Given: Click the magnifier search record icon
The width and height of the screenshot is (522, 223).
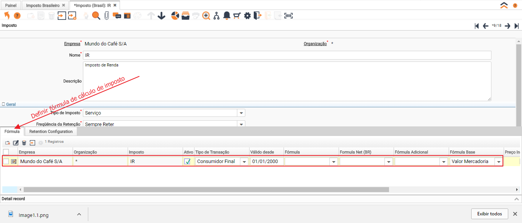Looking at the screenshot, I should (x=96, y=16).
